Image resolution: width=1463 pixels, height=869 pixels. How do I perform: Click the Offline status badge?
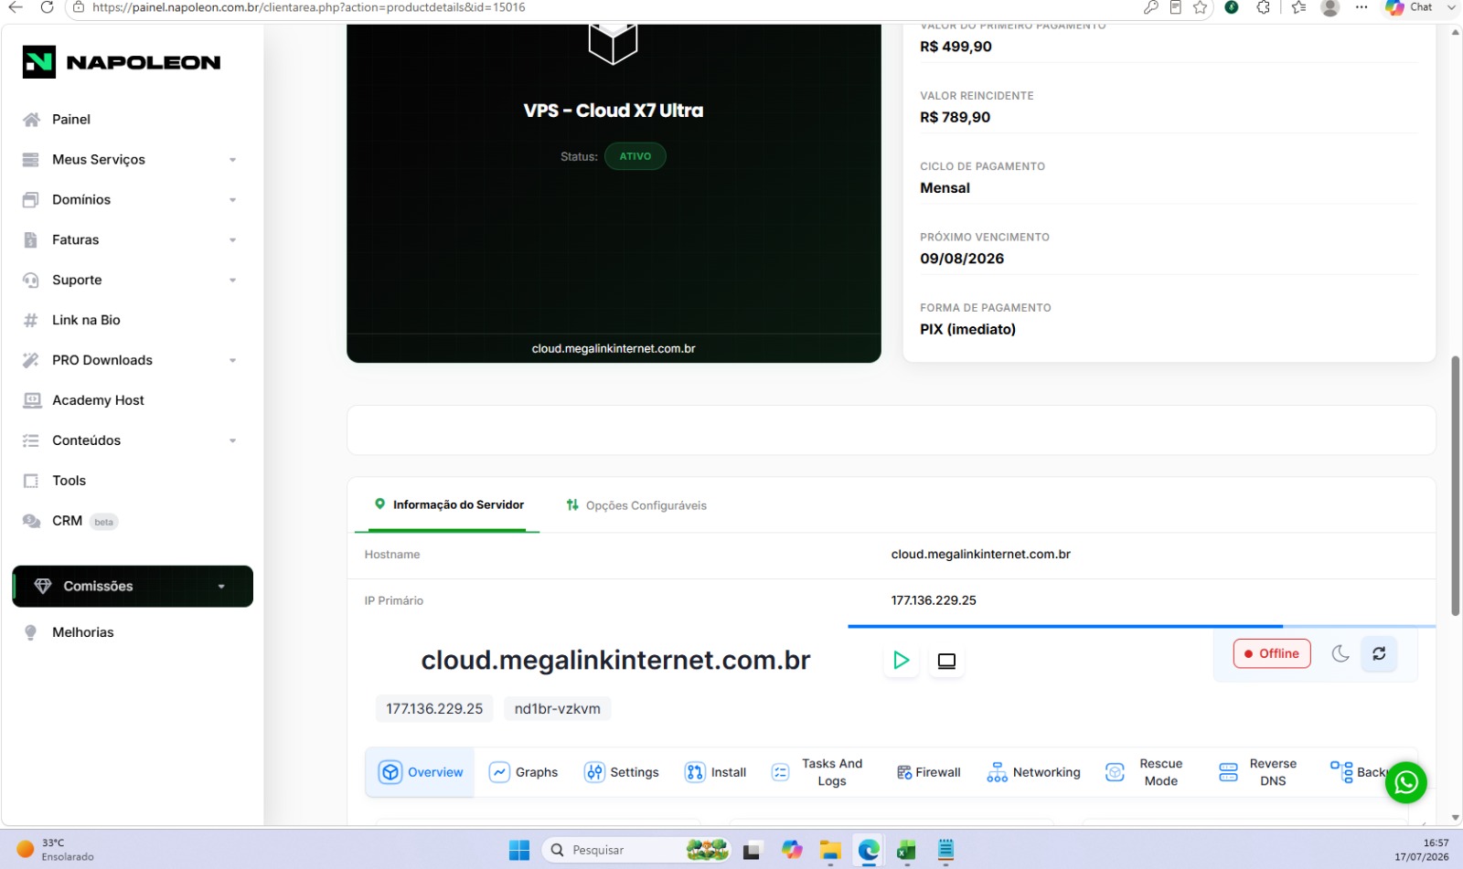1272,653
